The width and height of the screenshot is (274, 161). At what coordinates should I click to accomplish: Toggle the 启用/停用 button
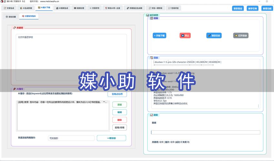(119, 128)
